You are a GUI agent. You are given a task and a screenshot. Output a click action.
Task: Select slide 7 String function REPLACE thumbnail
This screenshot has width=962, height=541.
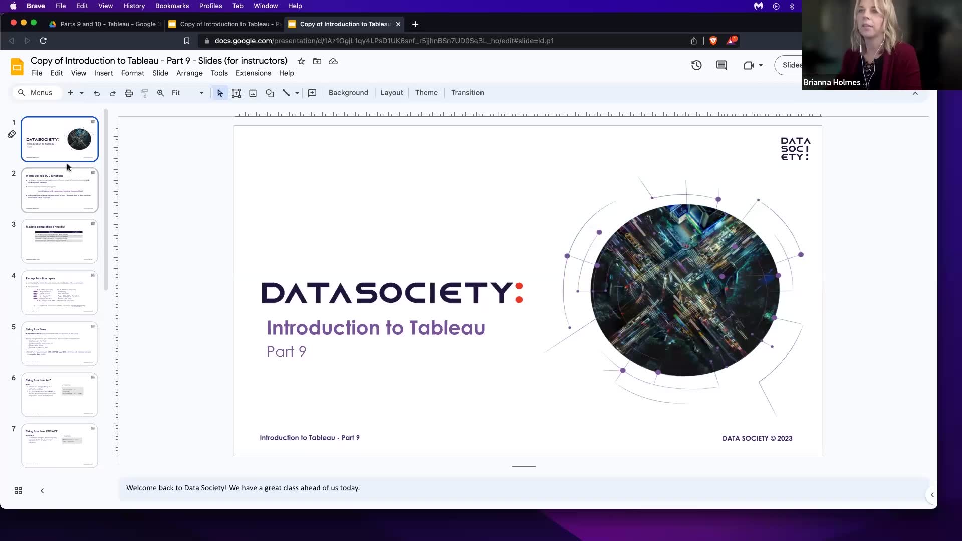[x=60, y=446]
